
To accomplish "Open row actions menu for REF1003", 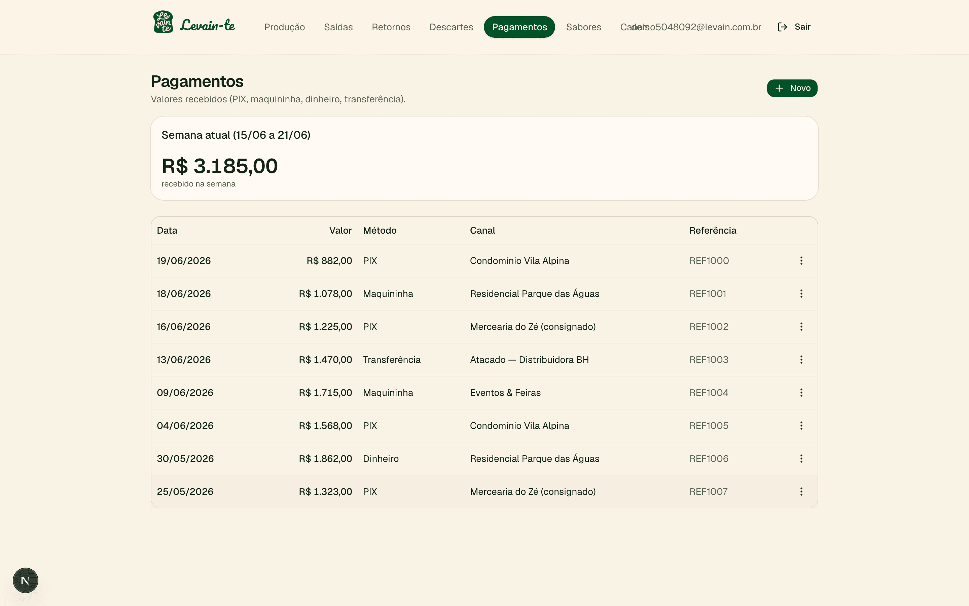I will tap(801, 360).
